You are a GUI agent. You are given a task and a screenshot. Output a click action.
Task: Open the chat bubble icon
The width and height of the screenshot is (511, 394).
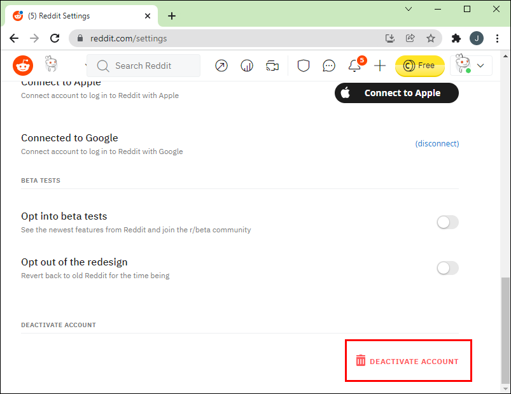329,66
